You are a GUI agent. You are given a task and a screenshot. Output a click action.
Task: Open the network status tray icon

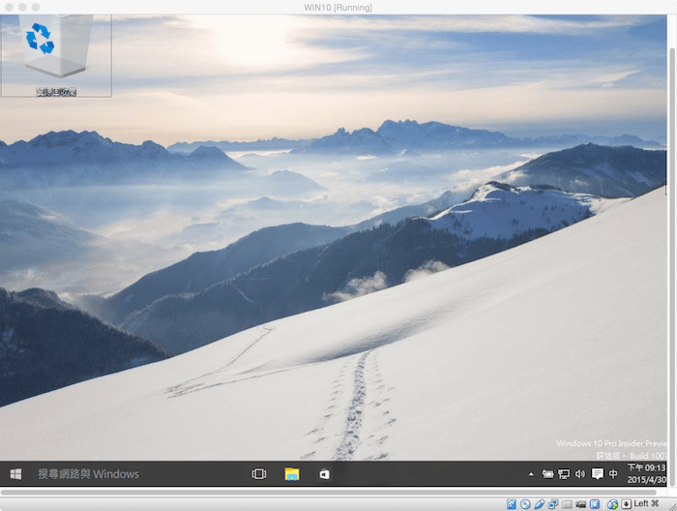(564, 474)
